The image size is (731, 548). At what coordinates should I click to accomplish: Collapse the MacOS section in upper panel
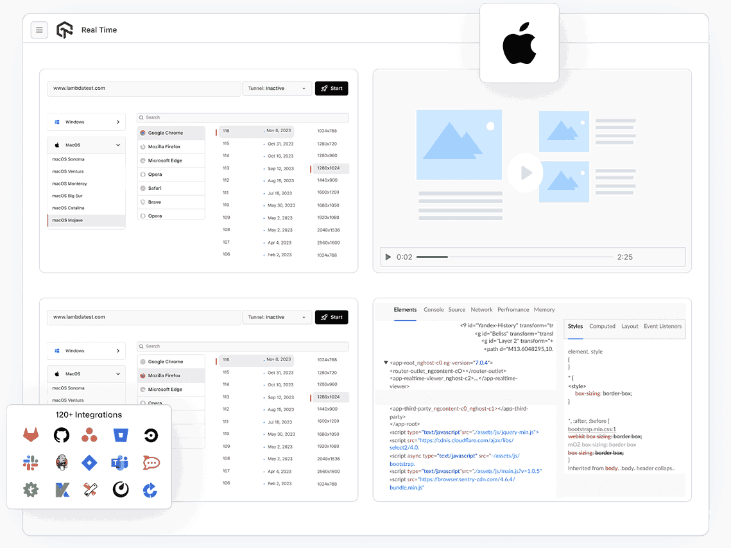click(x=86, y=145)
